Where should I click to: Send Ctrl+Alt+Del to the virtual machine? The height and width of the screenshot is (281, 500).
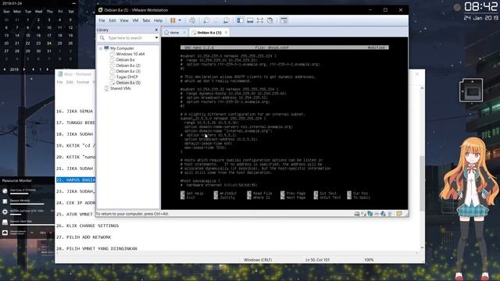click(x=192, y=20)
